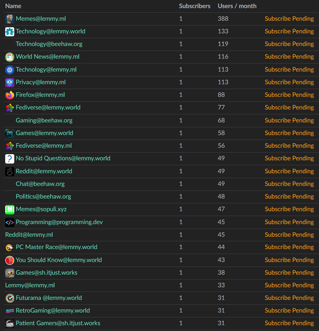Click Subscribe Pending for RetroGaming@lemmy.world

[289, 311]
